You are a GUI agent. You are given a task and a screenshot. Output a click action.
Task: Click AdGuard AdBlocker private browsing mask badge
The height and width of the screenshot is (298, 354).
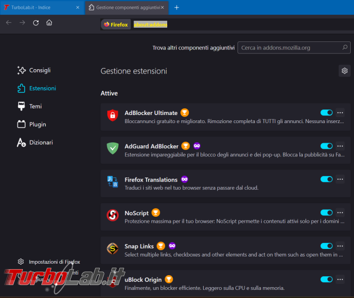[x=197, y=146]
